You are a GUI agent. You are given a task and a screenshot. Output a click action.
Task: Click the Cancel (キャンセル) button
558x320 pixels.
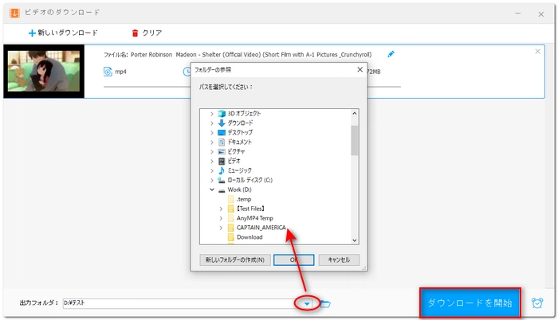pos(339,260)
